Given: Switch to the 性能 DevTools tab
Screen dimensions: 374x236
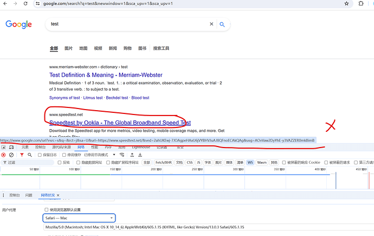Looking at the screenshot, I should [x=94, y=147].
